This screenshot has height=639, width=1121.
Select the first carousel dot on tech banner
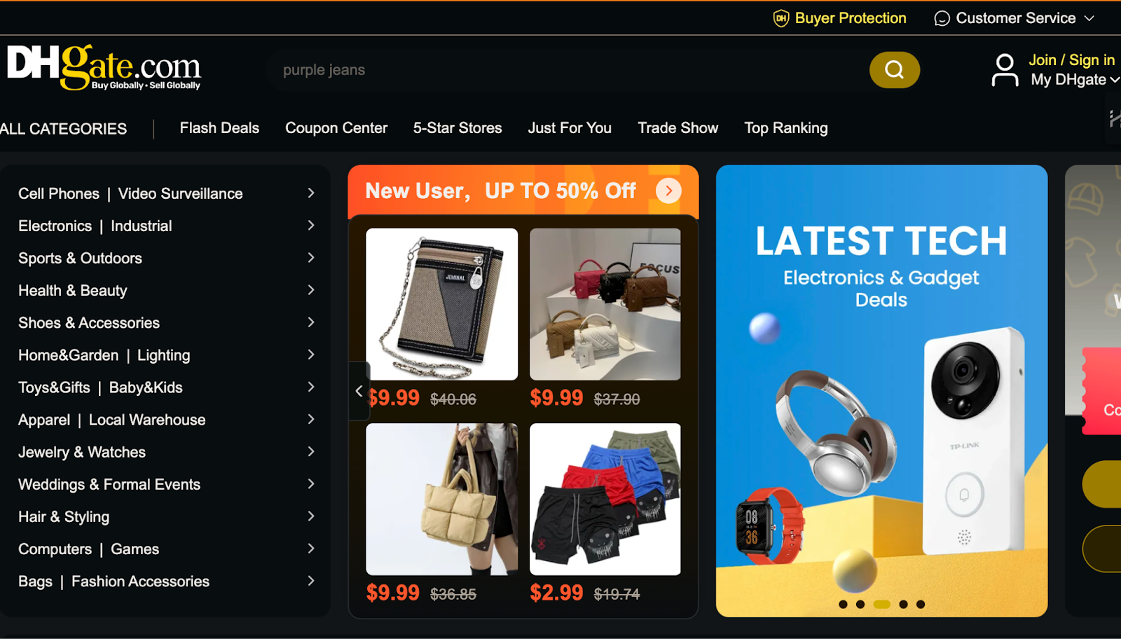[x=843, y=604]
